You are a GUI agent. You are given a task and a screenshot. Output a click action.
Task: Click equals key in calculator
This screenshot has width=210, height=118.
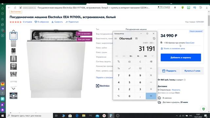pos(151,96)
